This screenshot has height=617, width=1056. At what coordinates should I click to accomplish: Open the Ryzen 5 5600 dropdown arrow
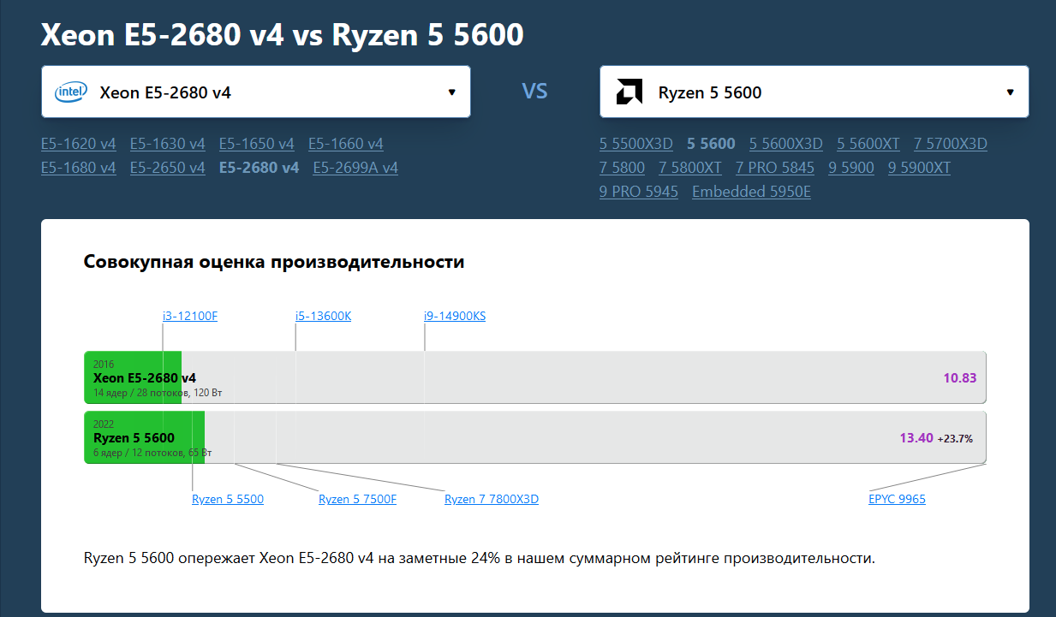click(1011, 92)
